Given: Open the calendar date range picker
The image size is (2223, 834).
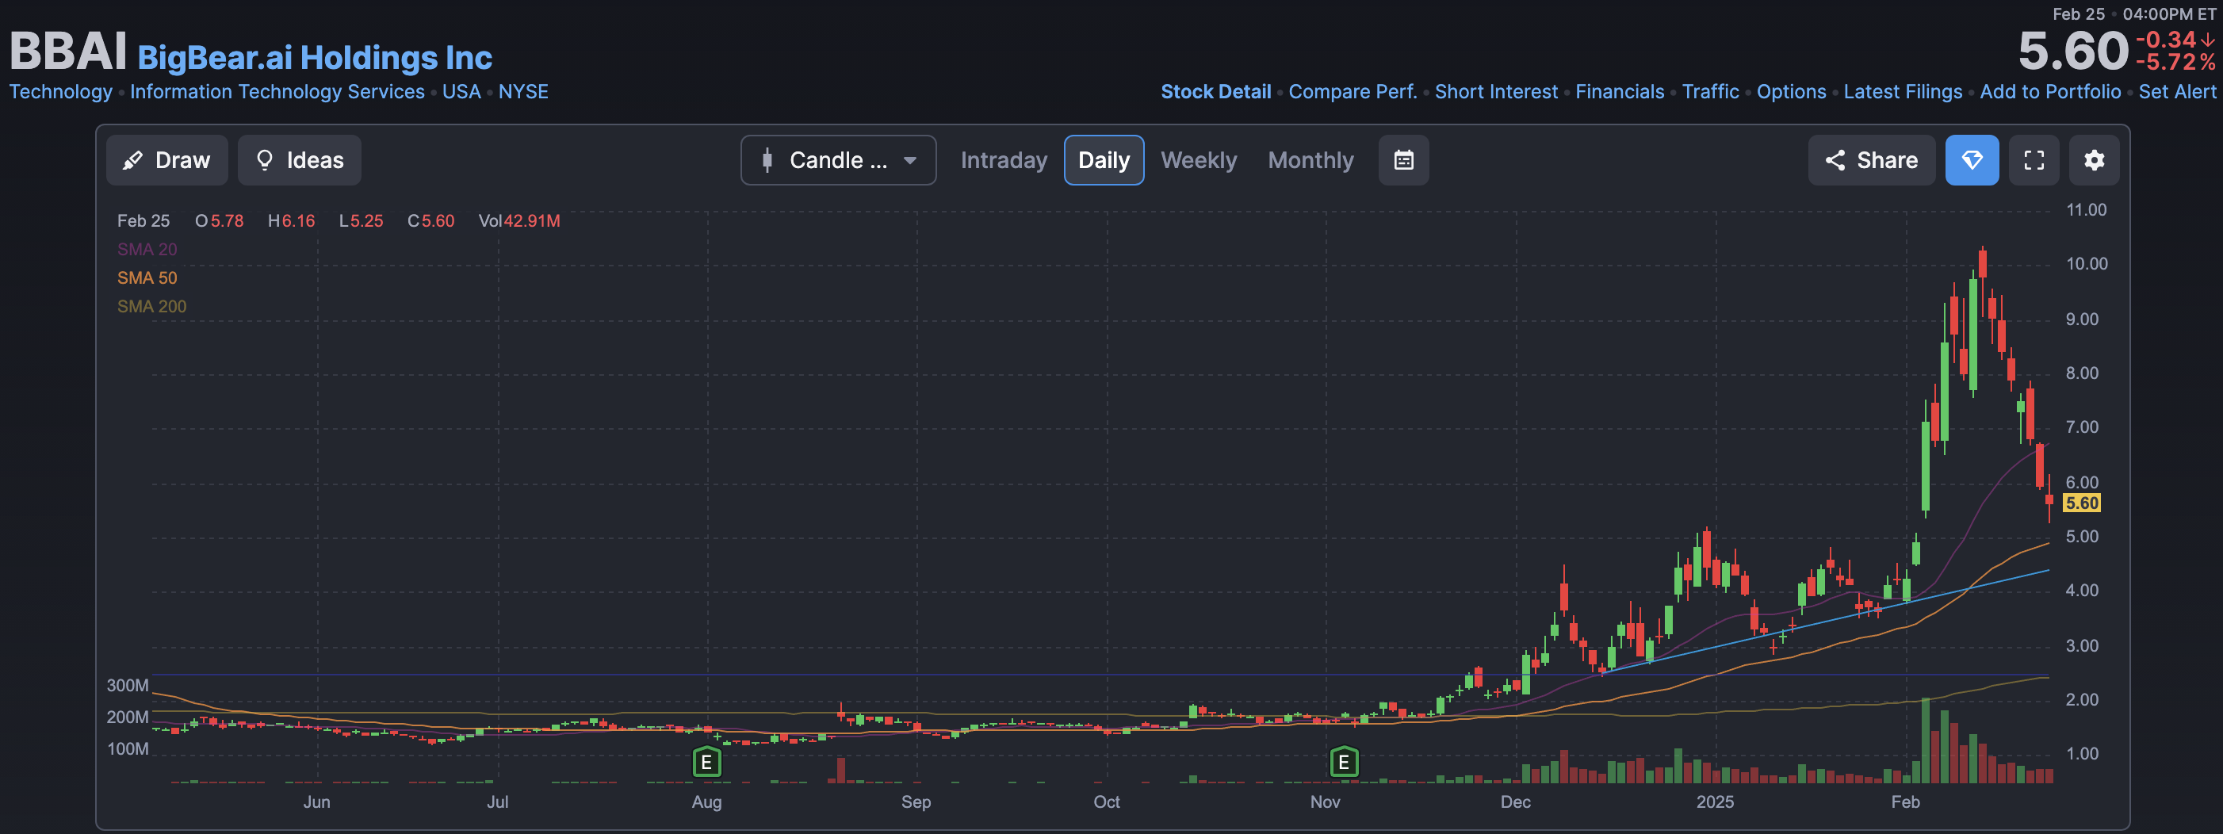Looking at the screenshot, I should pos(1403,159).
